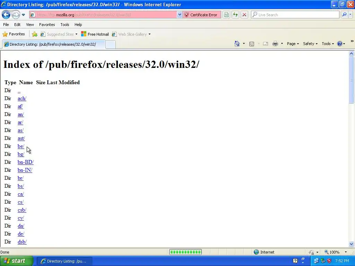The width and height of the screenshot is (355, 266).
Task: Click the 'Last Modified' column header
Action: (x=63, y=82)
